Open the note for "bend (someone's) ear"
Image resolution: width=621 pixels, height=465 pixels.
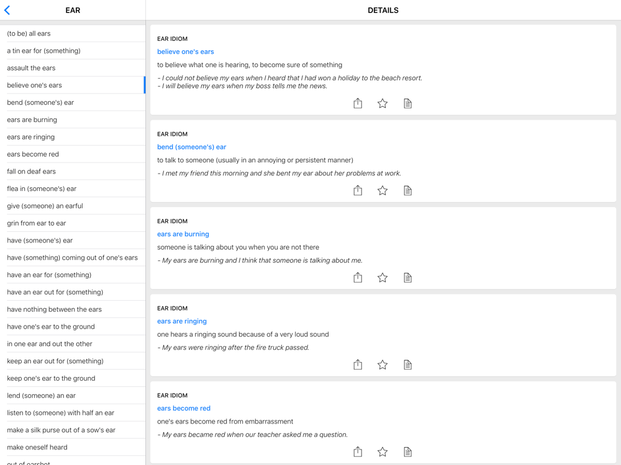(x=407, y=190)
